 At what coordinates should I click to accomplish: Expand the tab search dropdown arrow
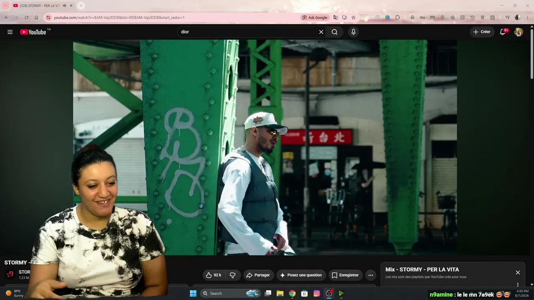[x=6, y=6]
